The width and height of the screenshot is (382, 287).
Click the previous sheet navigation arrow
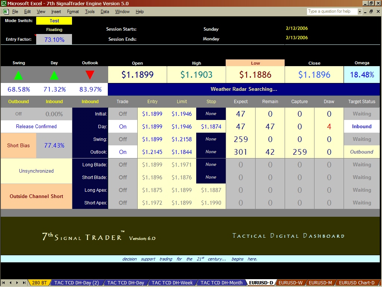click(10, 283)
